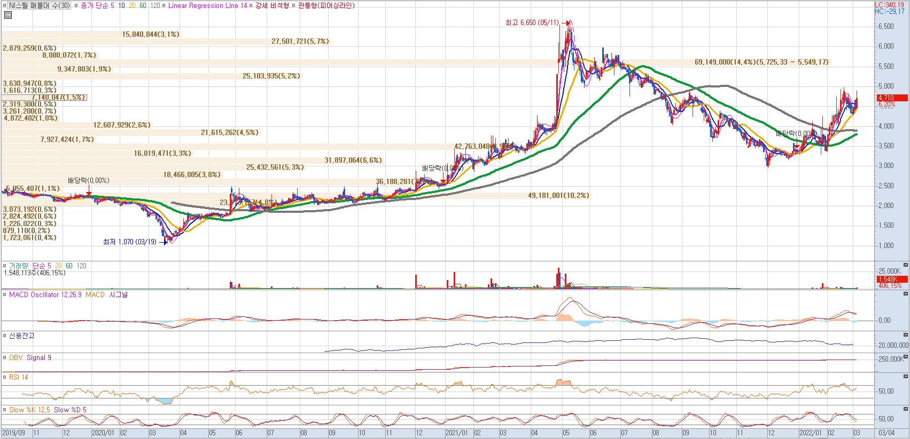Click the HC:-29.17 value at top right
The image size is (910, 439).
[x=890, y=11]
